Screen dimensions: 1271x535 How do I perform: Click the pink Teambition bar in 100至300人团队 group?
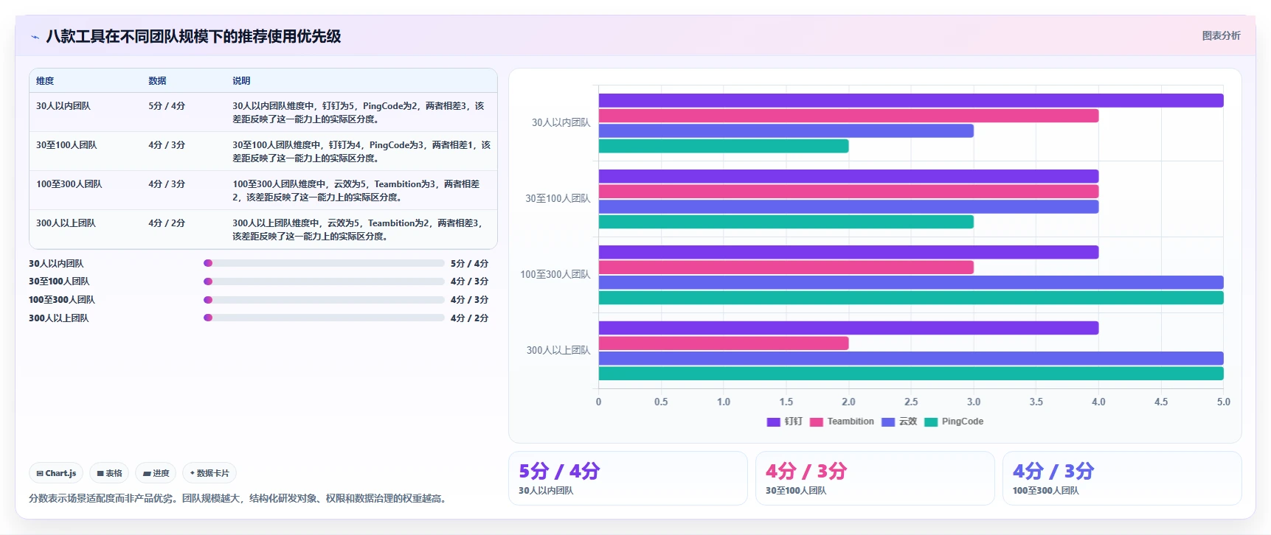(x=786, y=267)
